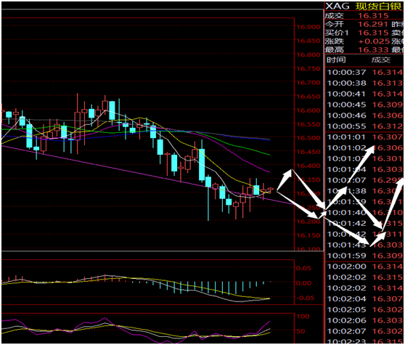Image resolution: width=405 pixels, height=345 pixels.
Task: Select the 10:02:07 tick row time
Action: point(347,331)
